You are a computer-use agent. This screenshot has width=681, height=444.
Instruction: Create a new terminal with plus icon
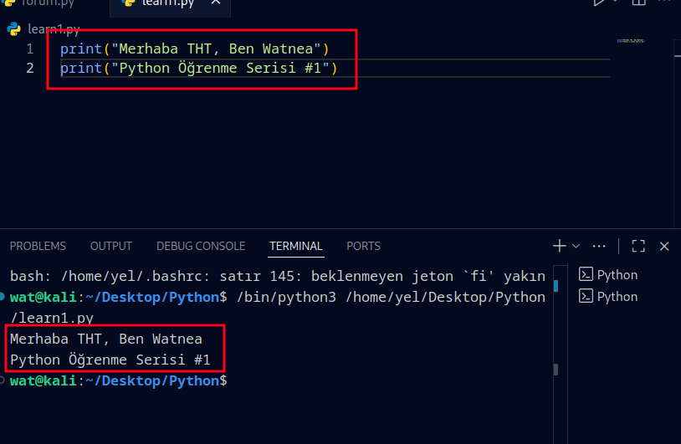[560, 246]
